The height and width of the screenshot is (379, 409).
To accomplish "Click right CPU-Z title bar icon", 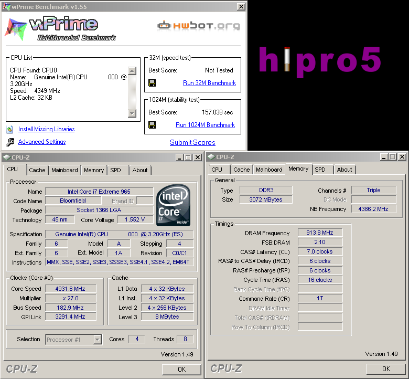I will pos(211,157).
